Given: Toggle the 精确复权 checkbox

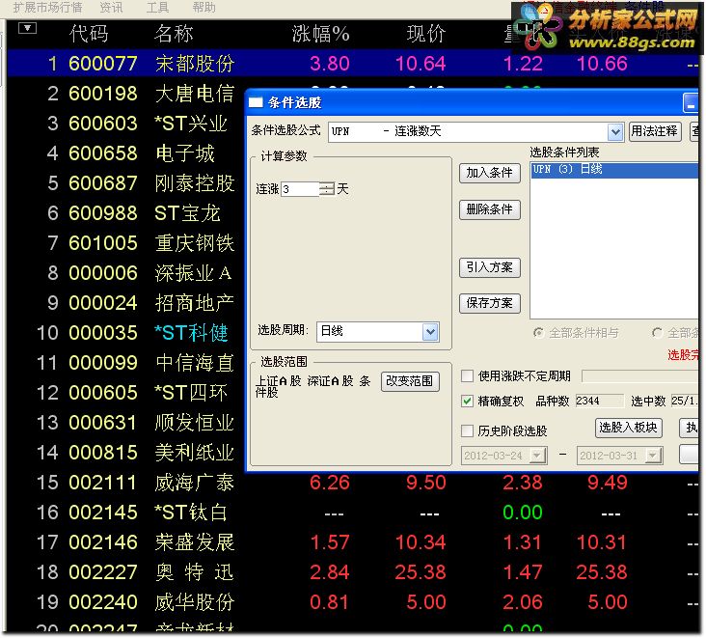Looking at the screenshot, I should [468, 401].
